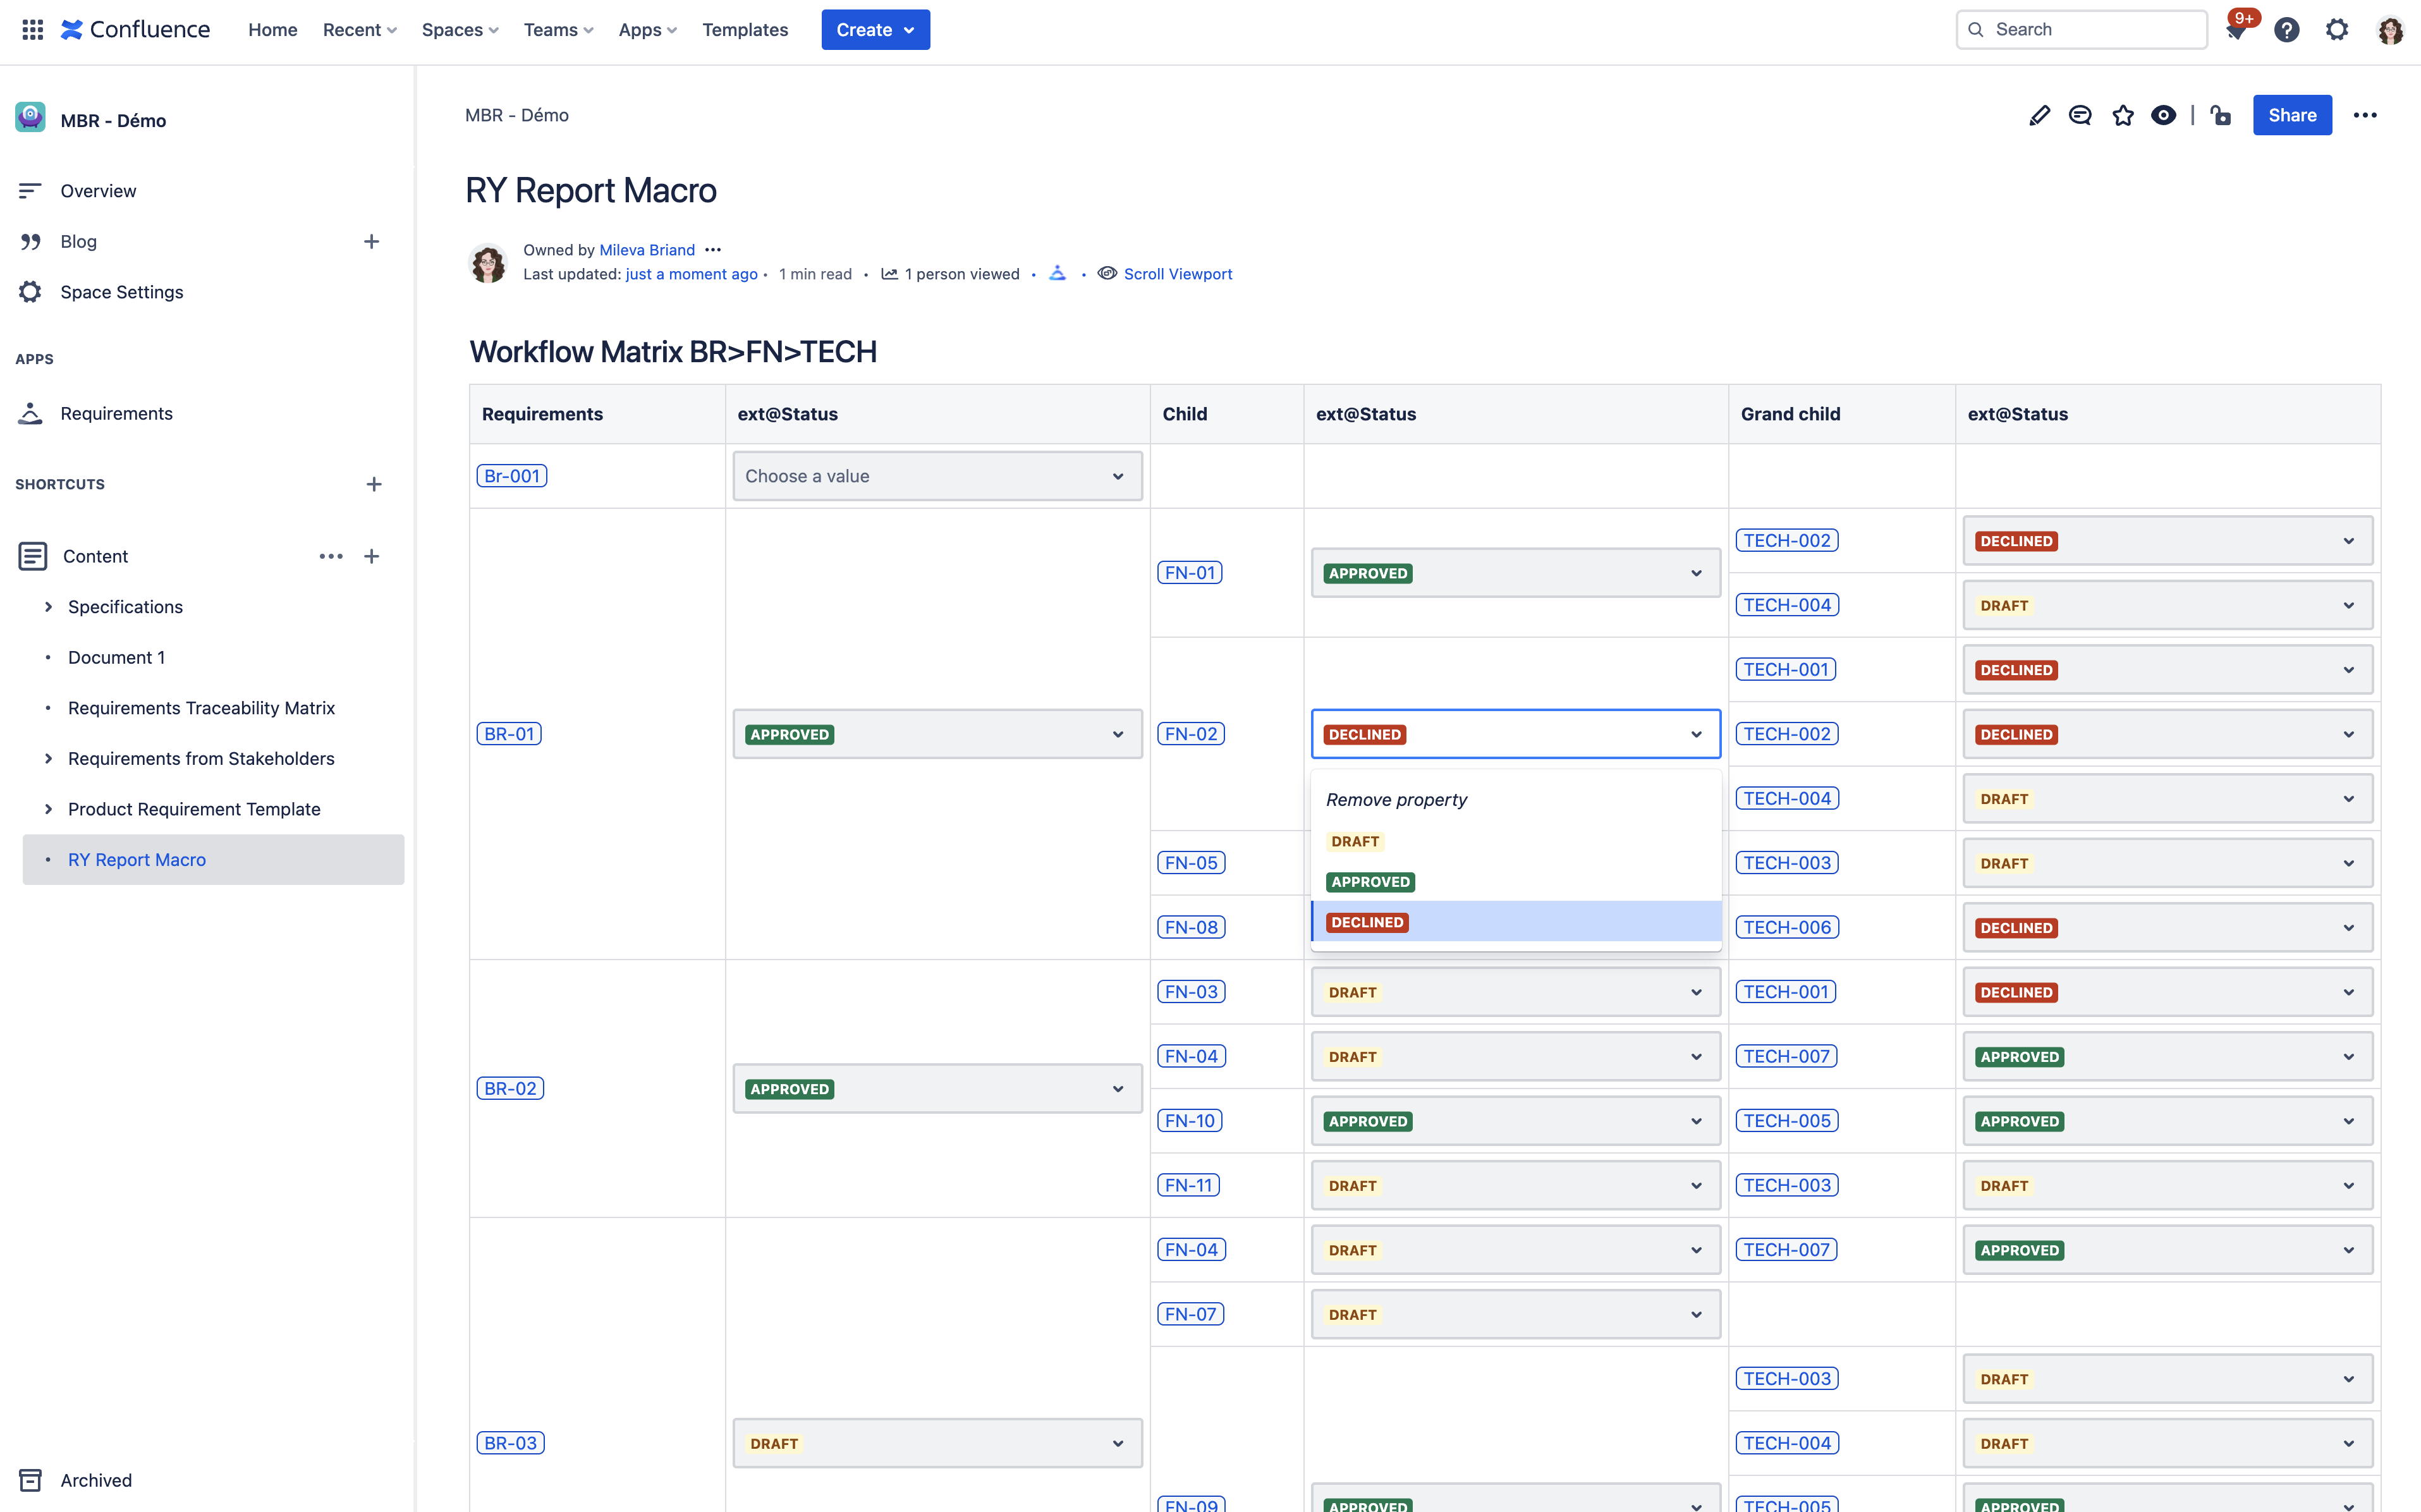This screenshot has height=1512, width=2421.
Task: Add a shortcut with the plus icon
Action: pyautogui.click(x=373, y=484)
